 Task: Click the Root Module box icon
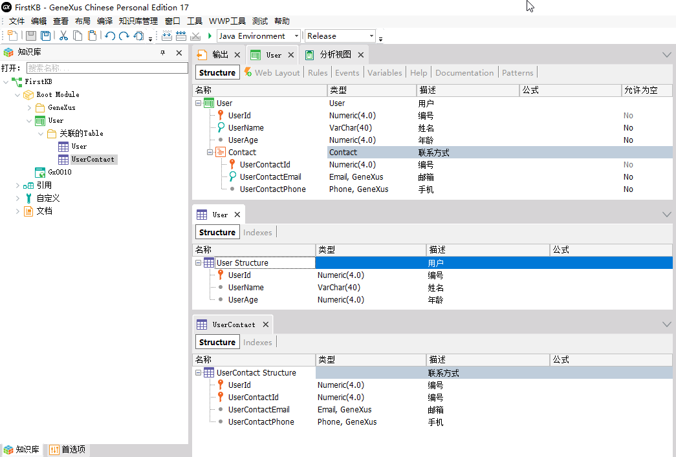coord(28,94)
